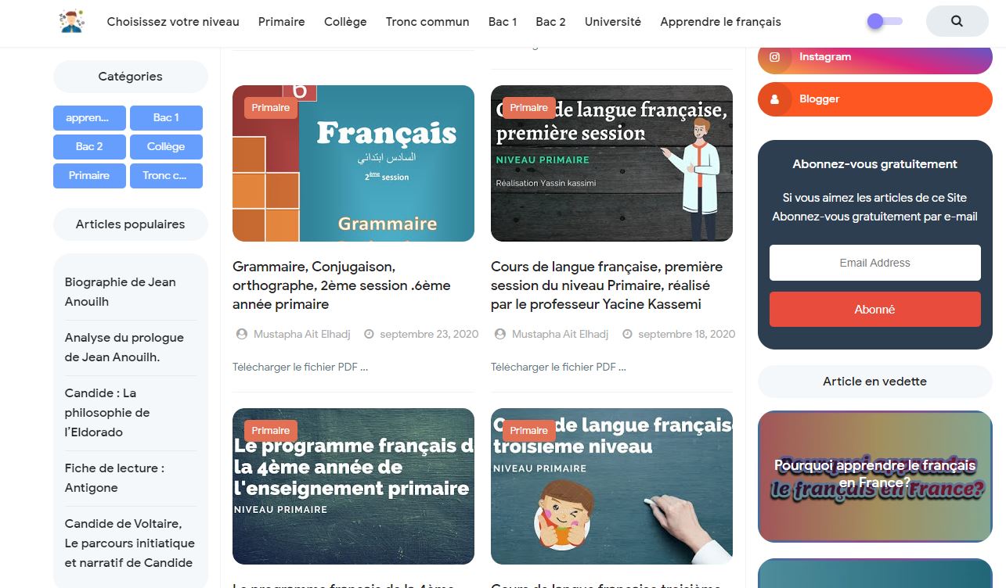This screenshot has width=1006, height=588.
Task: Select the Bac 2 category tag
Action: [x=89, y=147]
